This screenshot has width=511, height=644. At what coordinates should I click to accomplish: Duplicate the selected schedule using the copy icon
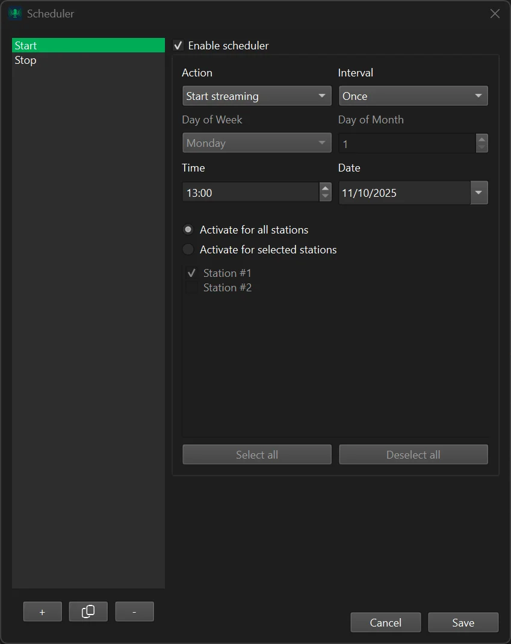88,611
